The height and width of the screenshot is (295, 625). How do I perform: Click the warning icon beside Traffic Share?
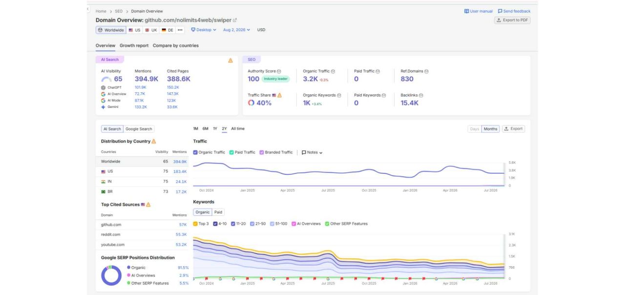(280, 95)
